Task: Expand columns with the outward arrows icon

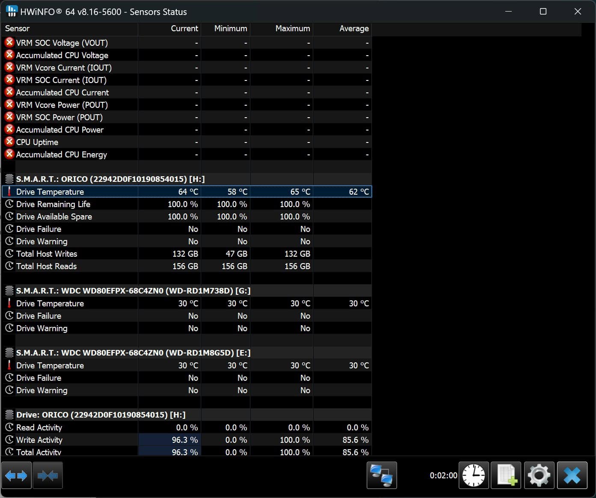Action: click(x=16, y=475)
